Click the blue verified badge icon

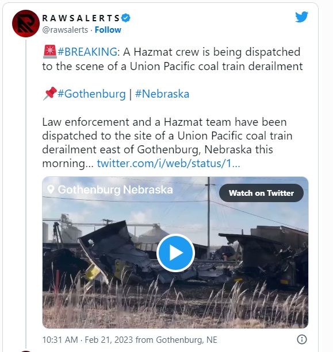coord(126,18)
